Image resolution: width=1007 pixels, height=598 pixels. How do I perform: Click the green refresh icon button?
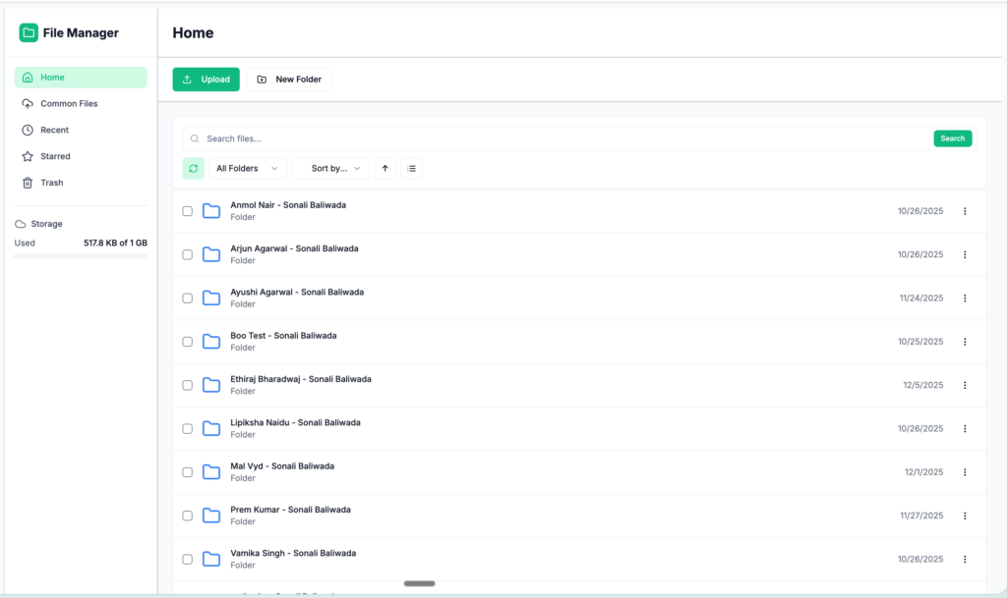coord(194,169)
